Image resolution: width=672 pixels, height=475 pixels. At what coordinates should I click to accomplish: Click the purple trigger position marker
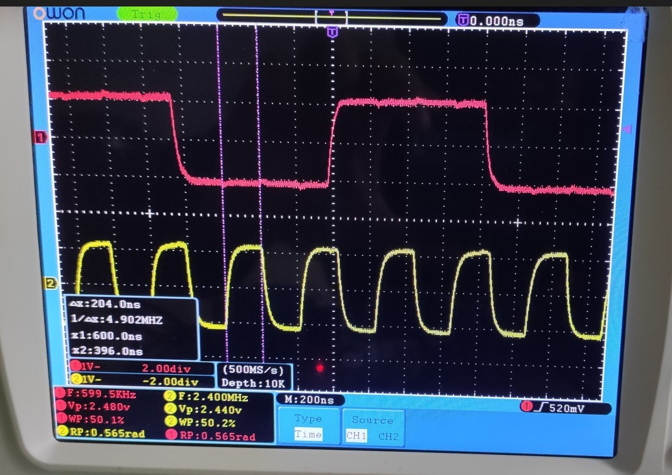pyautogui.click(x=332, y=31)
